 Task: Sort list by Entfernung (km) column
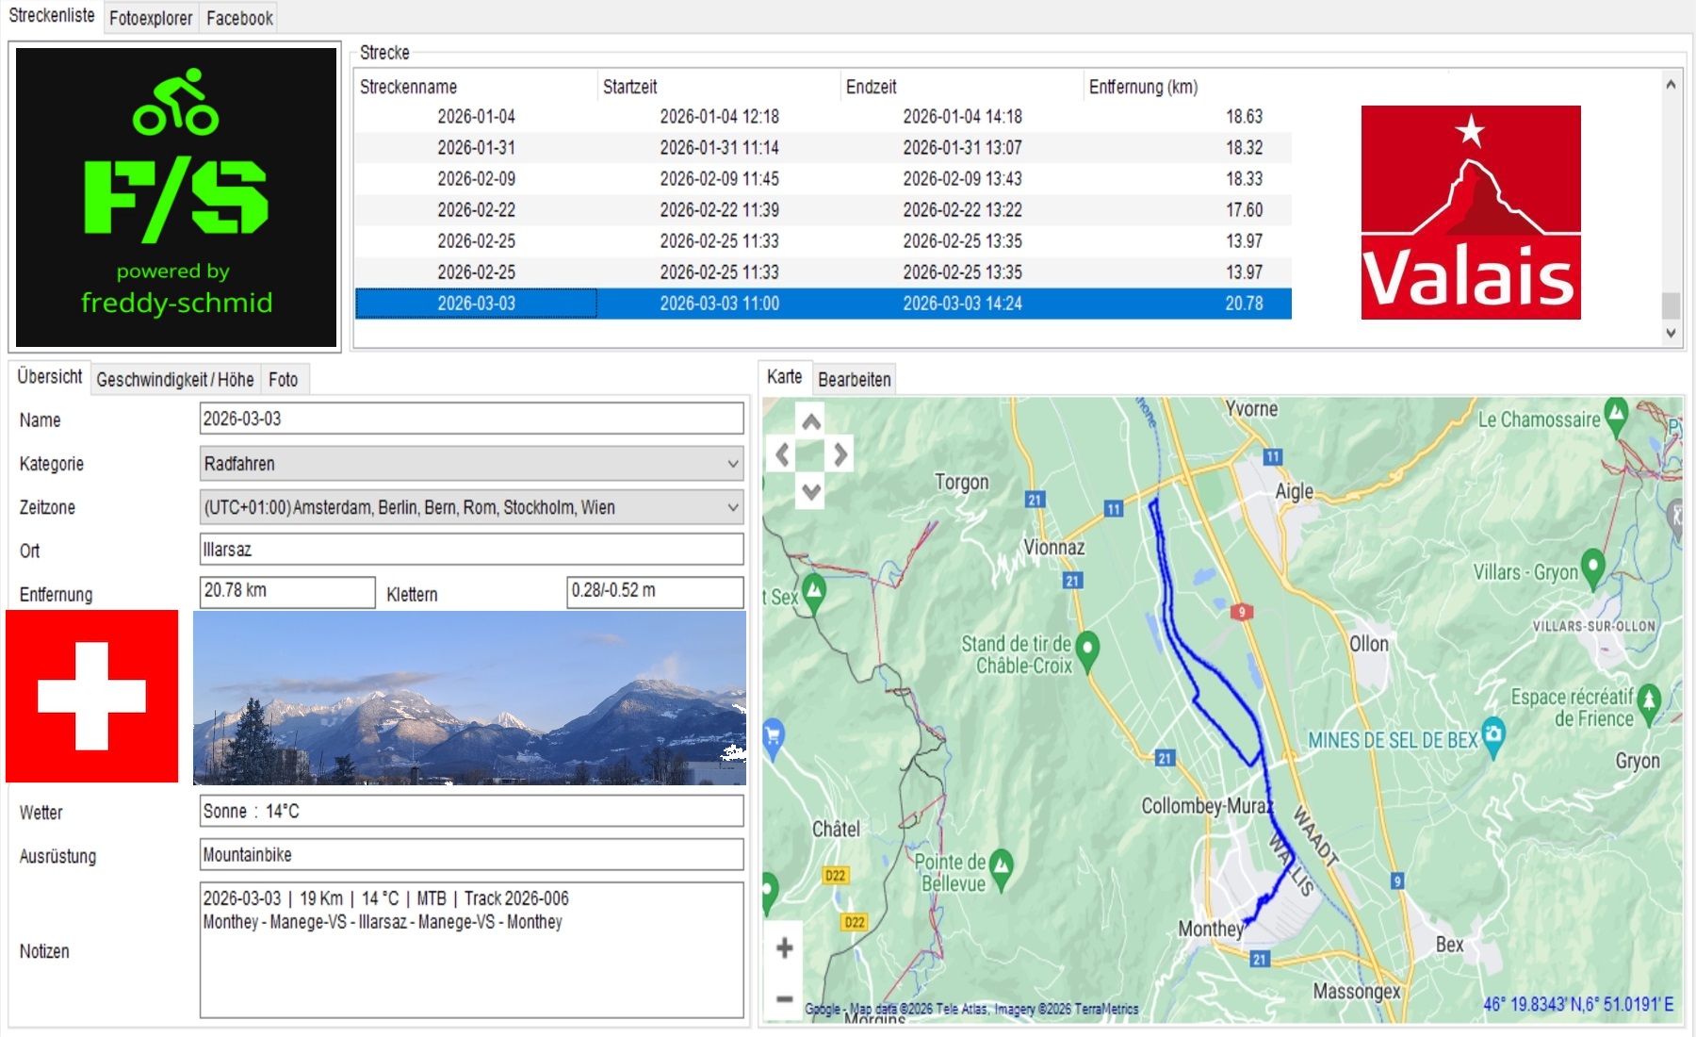coord(1143,87)
